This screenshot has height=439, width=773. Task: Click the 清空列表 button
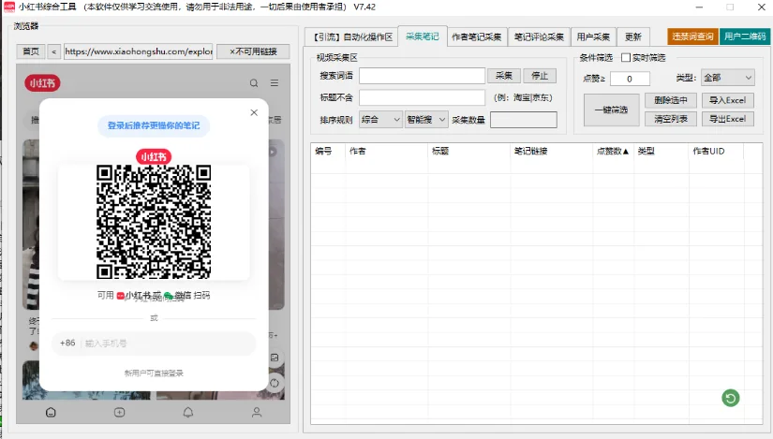[671, 119]
